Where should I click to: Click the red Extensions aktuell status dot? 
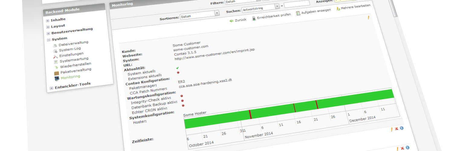click(178, 73)
